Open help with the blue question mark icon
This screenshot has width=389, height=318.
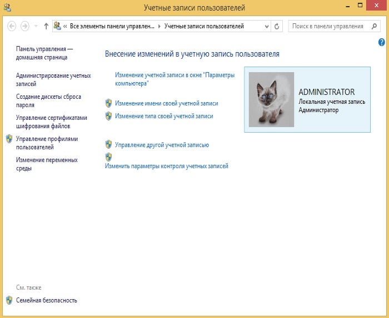(x=382, y=42)
